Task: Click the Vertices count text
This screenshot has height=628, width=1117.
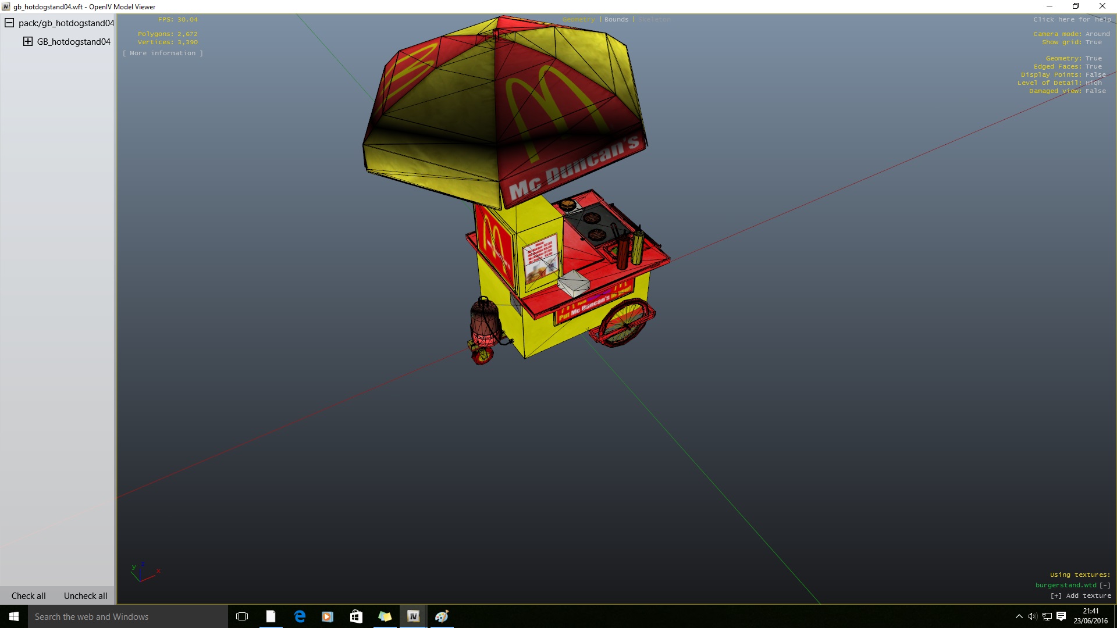Action: (x=168, y=42)
